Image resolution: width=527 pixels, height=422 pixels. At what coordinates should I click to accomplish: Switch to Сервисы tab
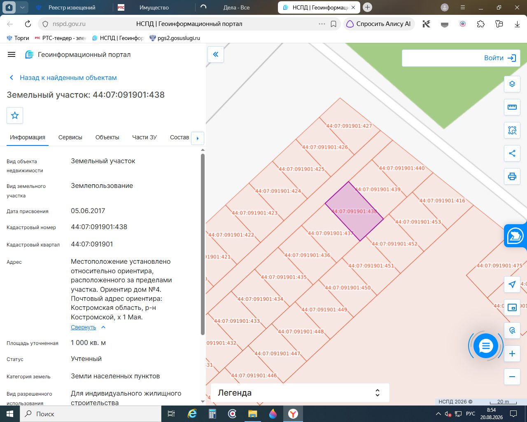click(x=70, y=137)
